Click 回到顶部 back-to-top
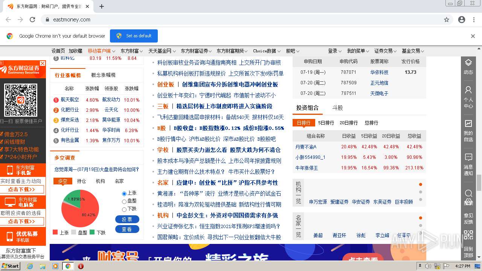 pos(468,252)
